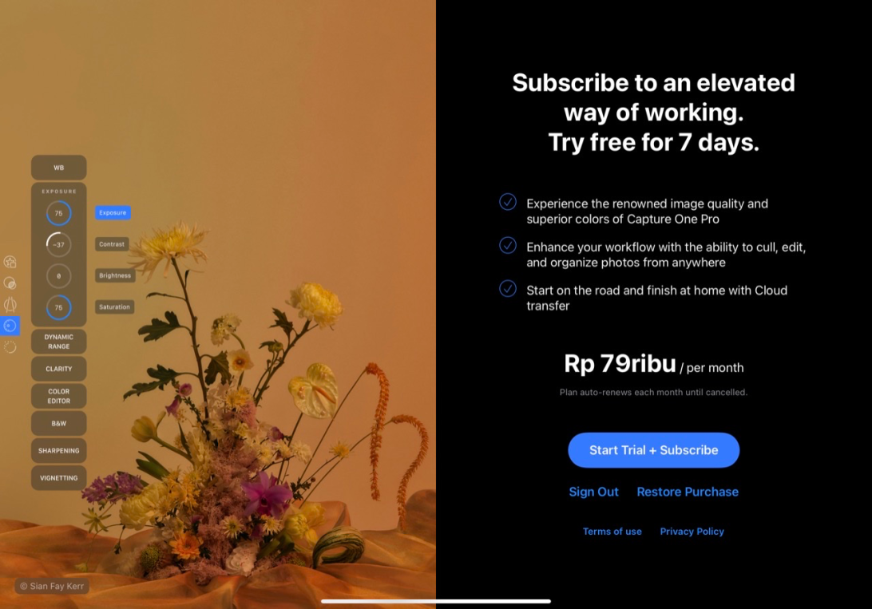This screenshot has width=872, height=609.
Task: Open the Vignetting tool panel
Action: tap(58, 478)
